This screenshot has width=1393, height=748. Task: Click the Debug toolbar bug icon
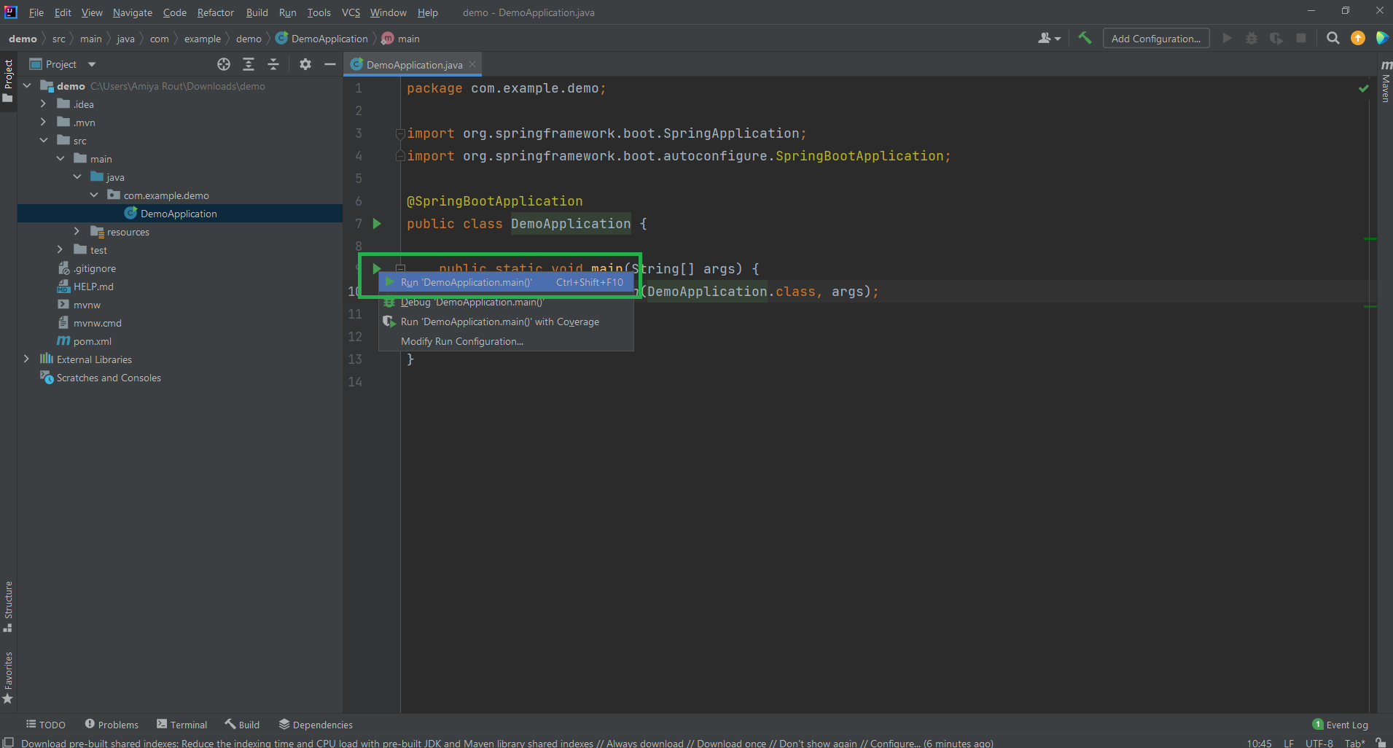1252,38
